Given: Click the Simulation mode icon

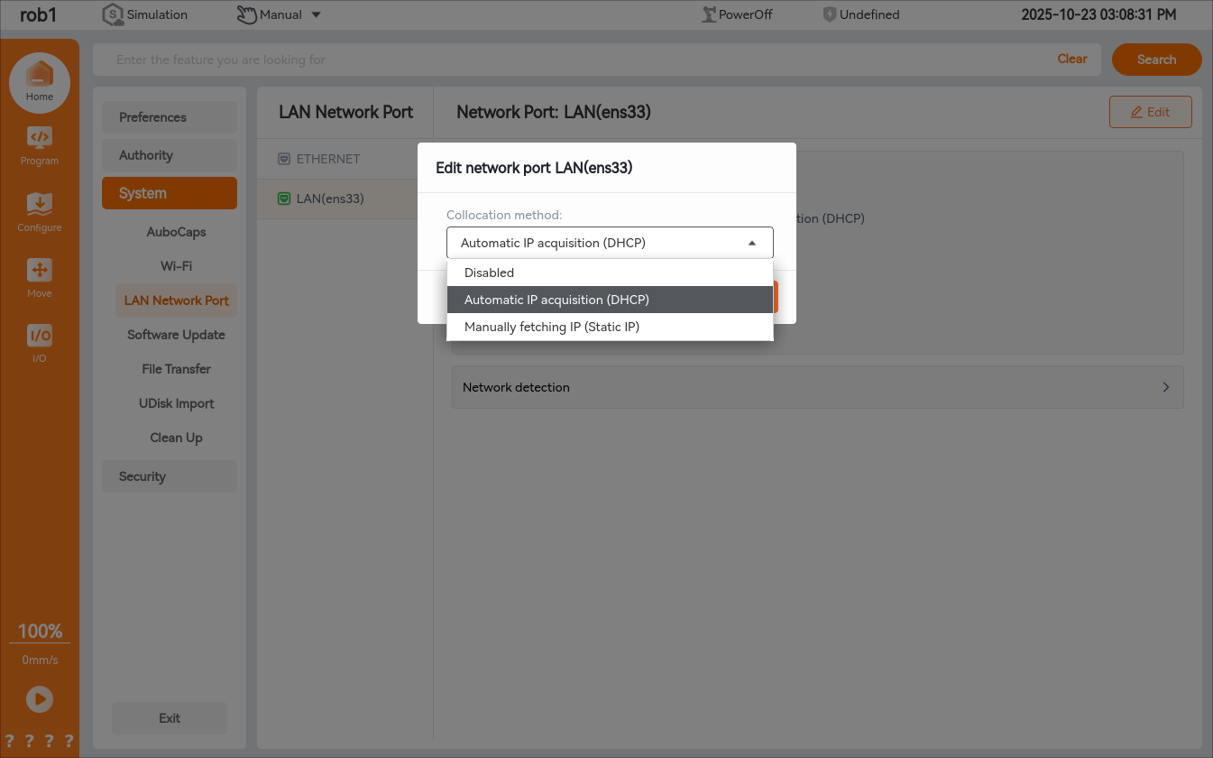Looking at the screenshot, I should [x=113, y=14].
